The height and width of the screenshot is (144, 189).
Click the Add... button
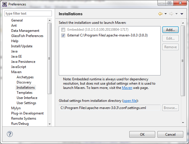[170, 30]
